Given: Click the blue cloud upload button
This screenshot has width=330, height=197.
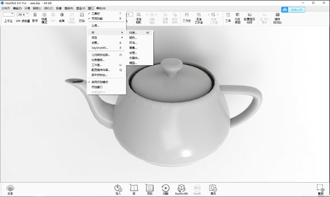Looking at the screenshot, I should 293,10.
